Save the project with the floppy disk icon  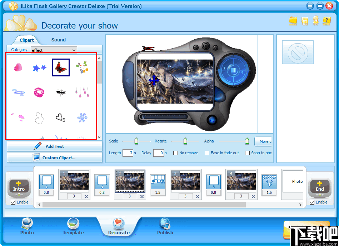coord(304,21)
